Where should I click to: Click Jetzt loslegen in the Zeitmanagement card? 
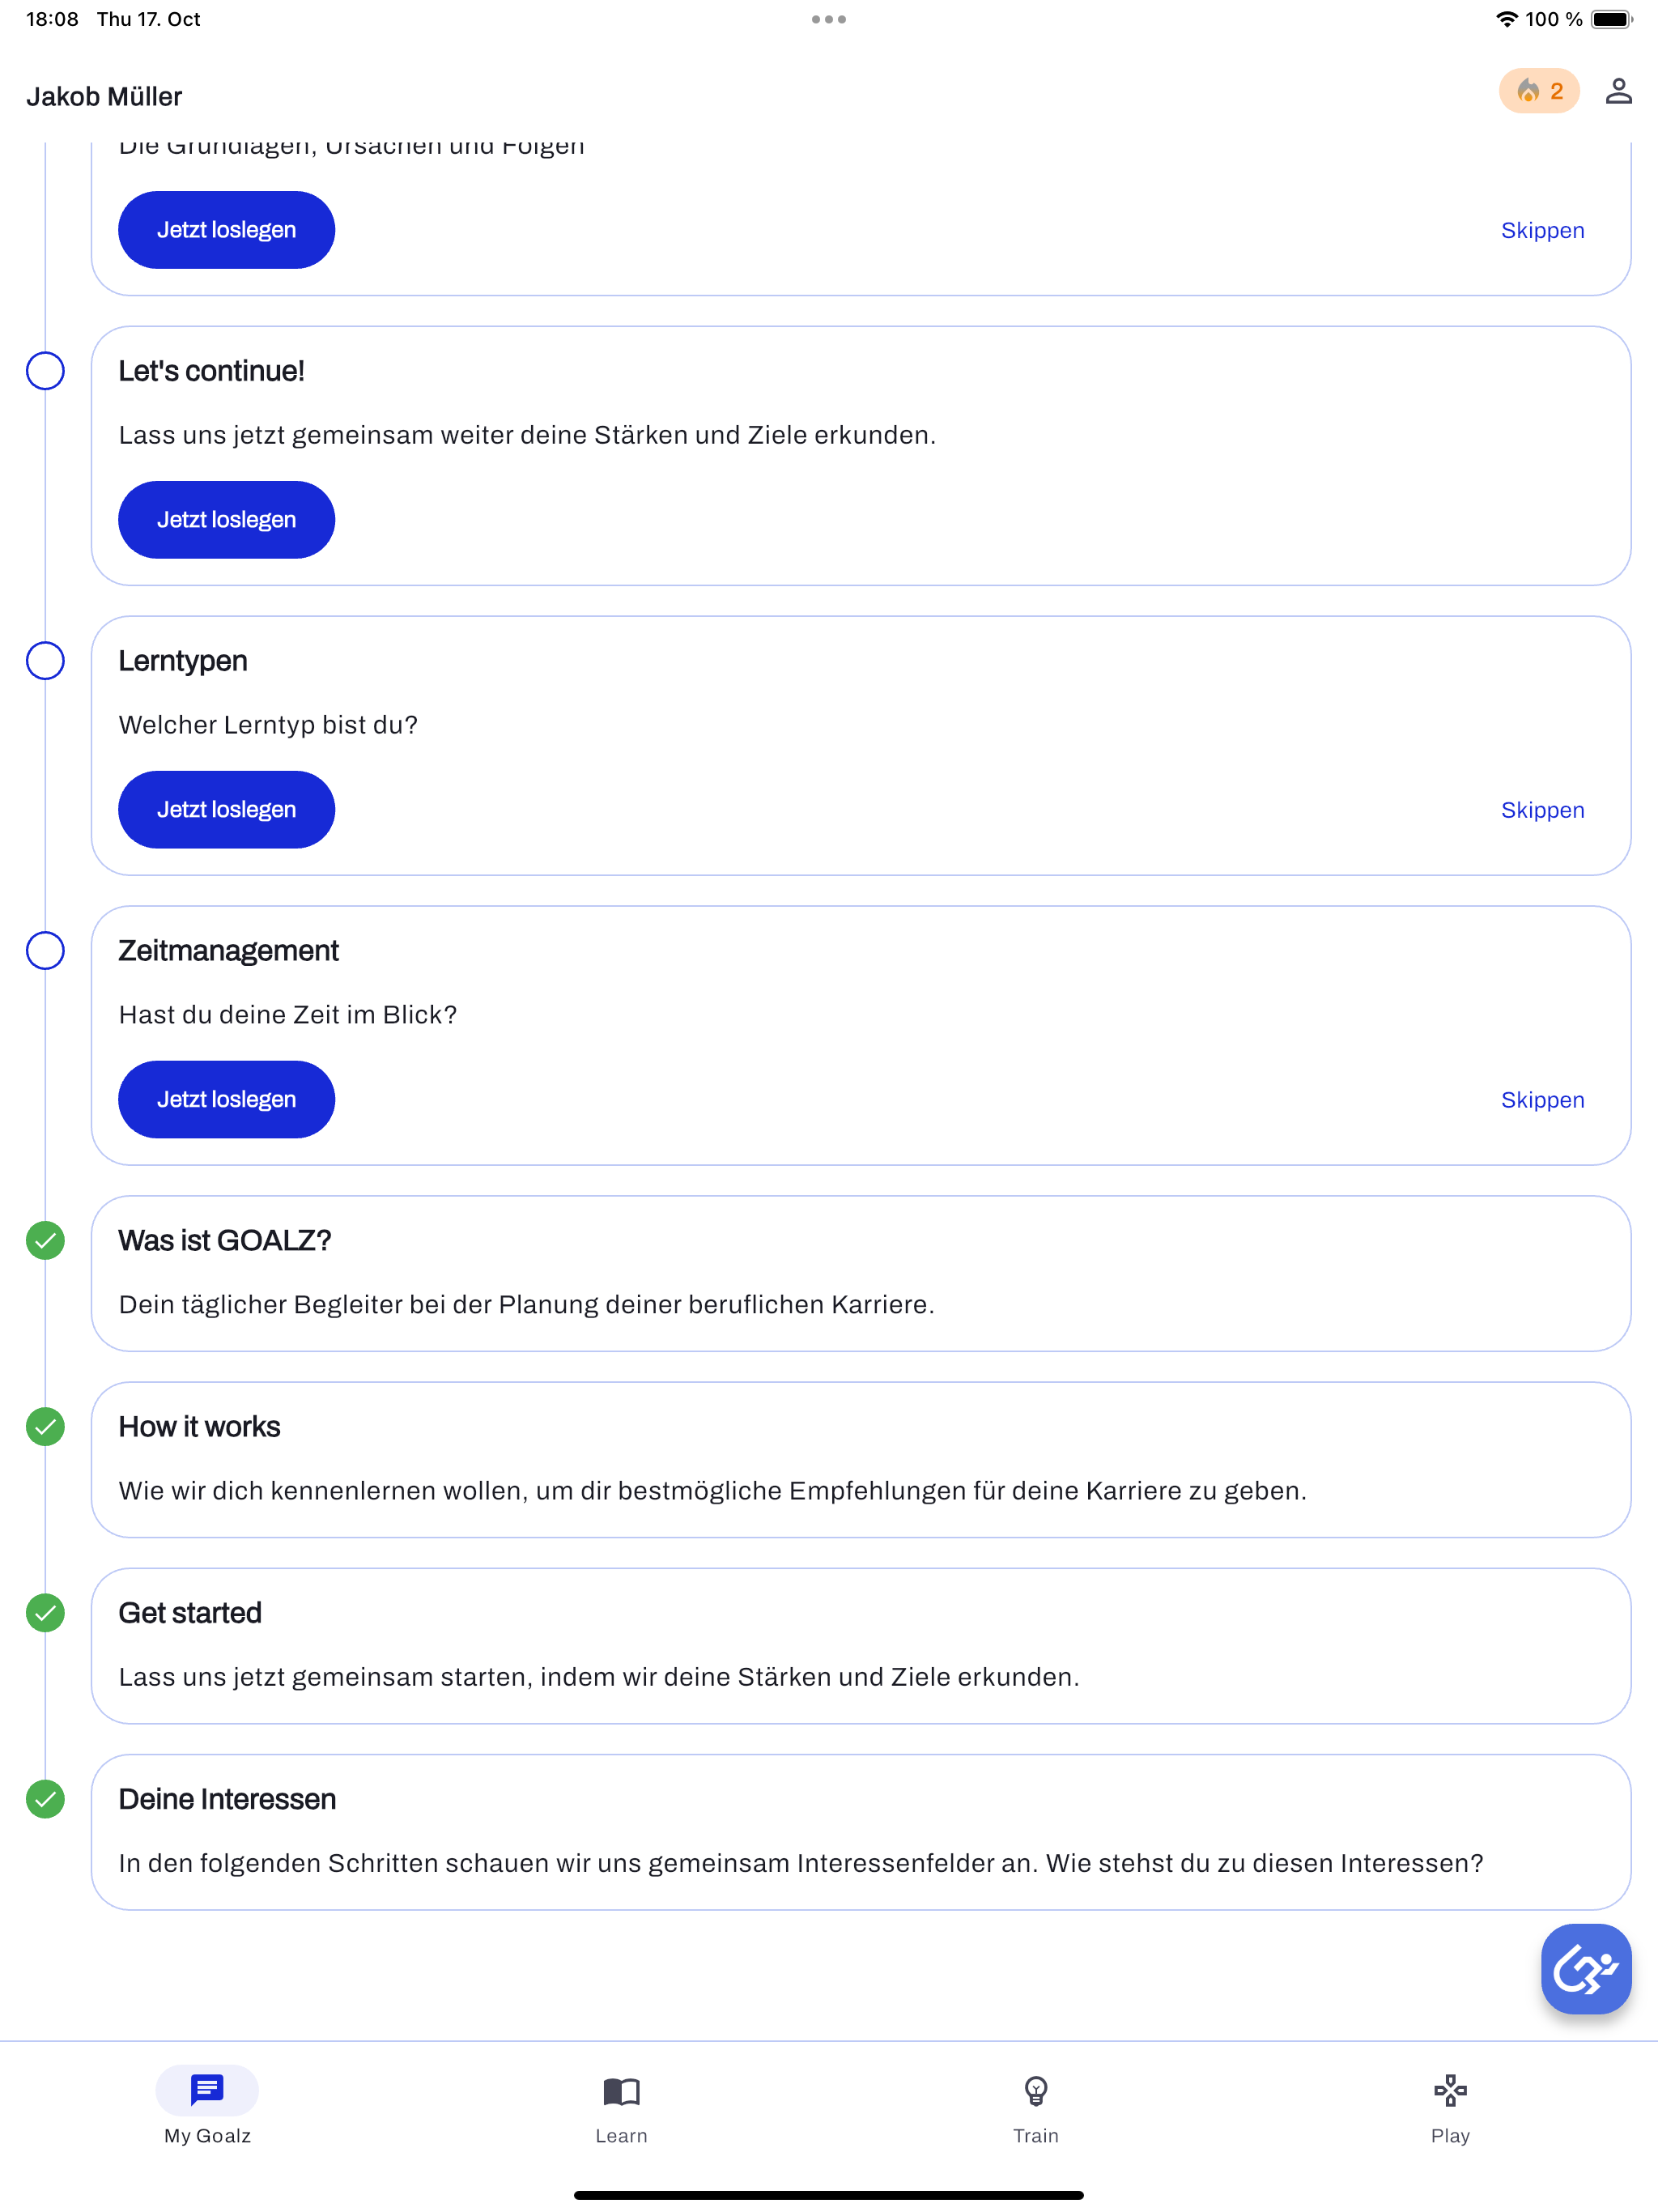[226, 1100]
